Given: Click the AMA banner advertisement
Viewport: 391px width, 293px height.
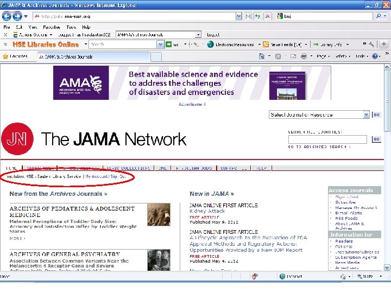Looking at the screenshot, I should click(192, 82).
